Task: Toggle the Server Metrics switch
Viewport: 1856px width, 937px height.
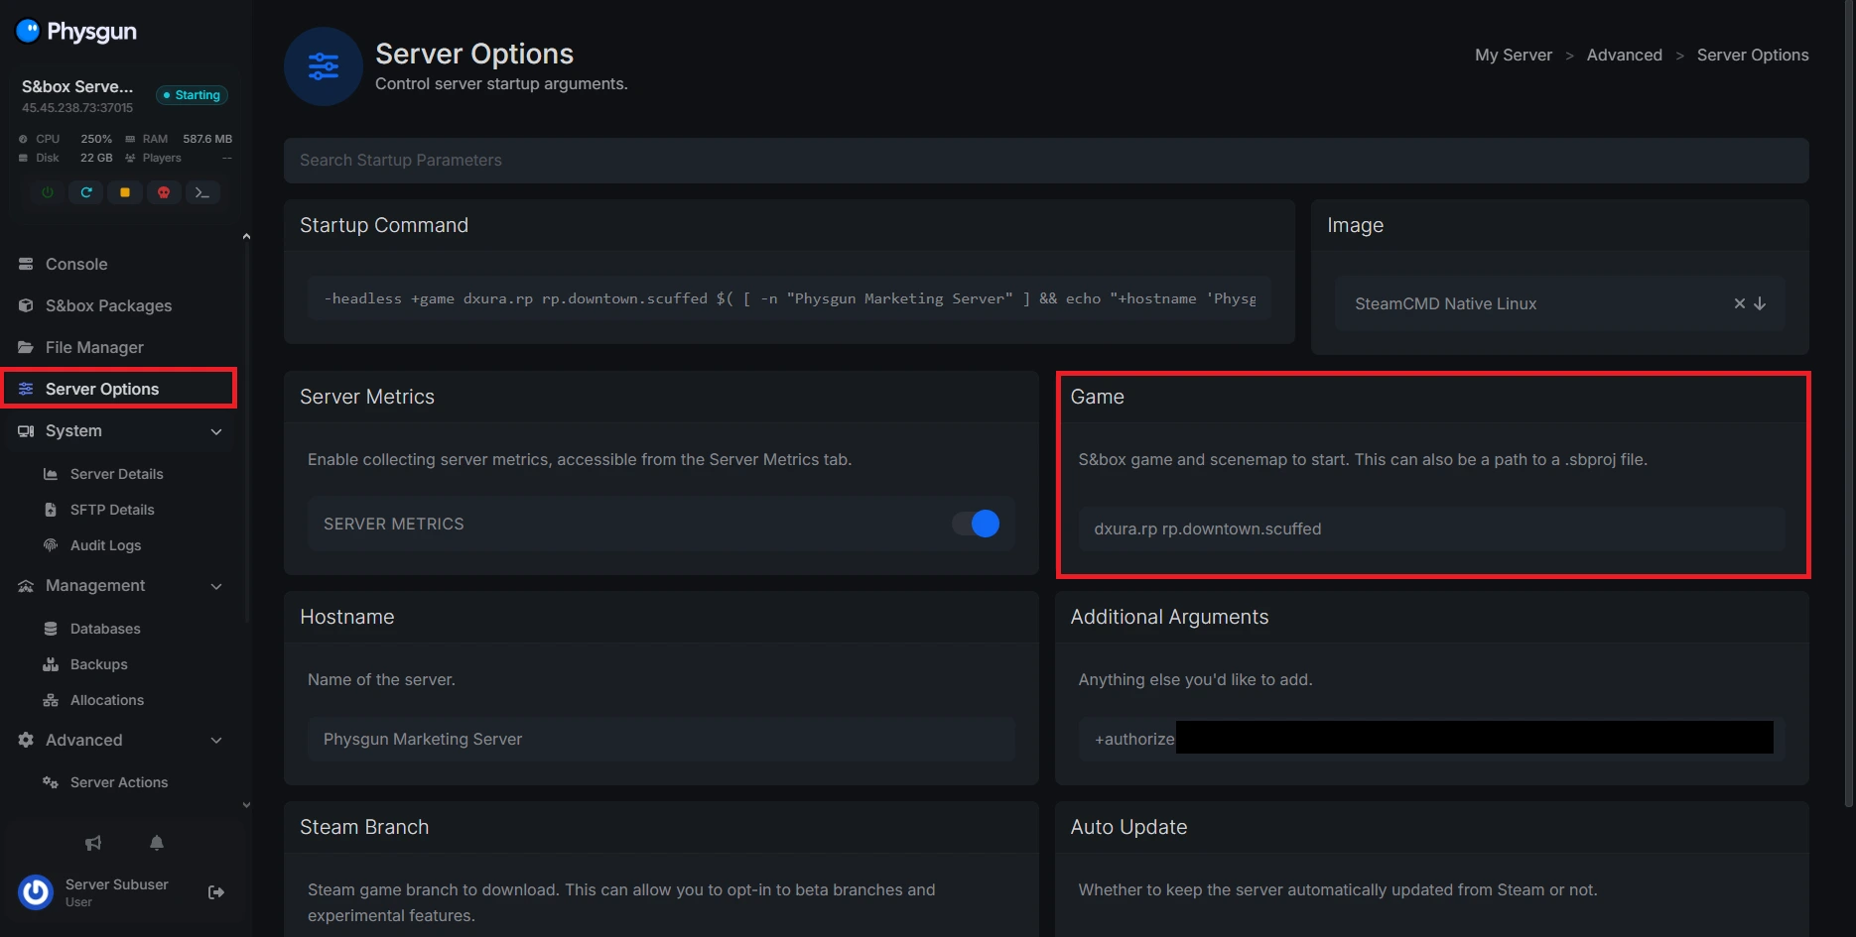Action: point(976,524)
